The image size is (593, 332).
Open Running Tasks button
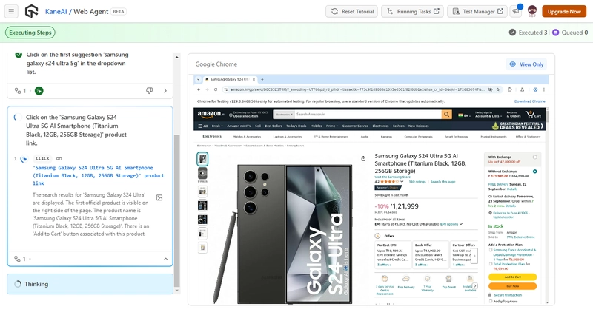pyautogui.click(x=413, y=11)
